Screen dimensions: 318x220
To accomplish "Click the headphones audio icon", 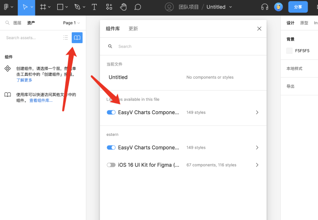I will click(264, 7).
